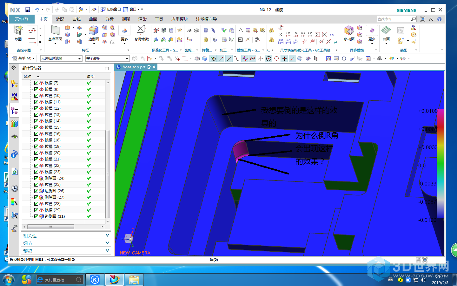This screenshot has height=286, width=457.
Task: Toggle checkbox for 拔模 (29)
Action: [x=36, y=210]
